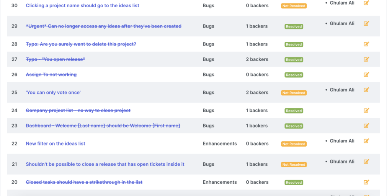Screen dimensions: 392x196
Task: Edit the 'Assign To not working' ticket
Action: (x=366, y=75)
